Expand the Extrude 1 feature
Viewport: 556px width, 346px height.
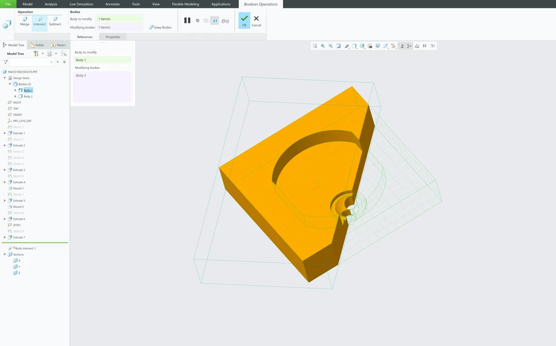coord(4,133)
